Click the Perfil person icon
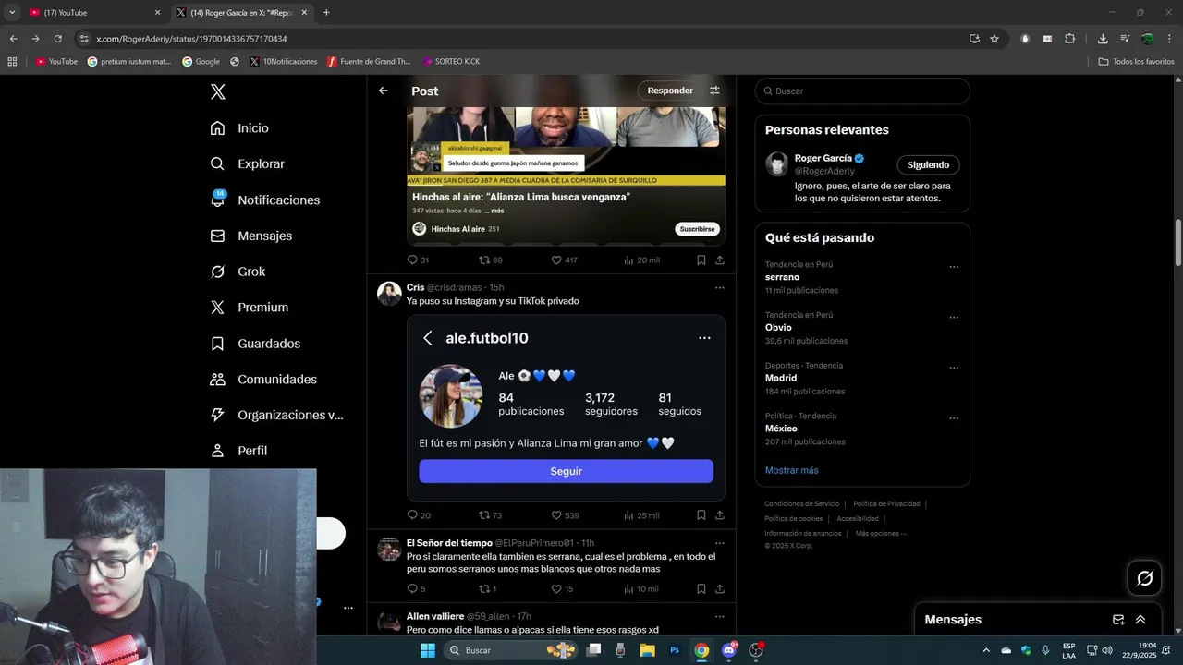1183x665 pixels. 218,451
